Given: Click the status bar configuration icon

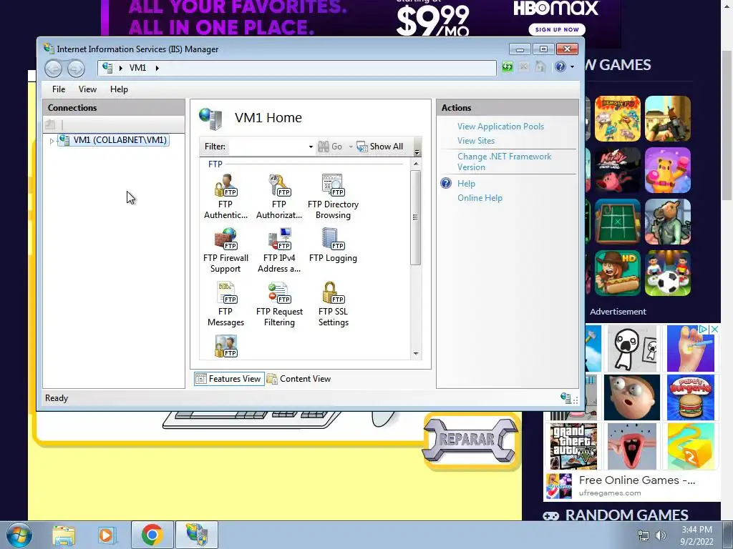Looking at the screenshot, I should click(565, 398).
